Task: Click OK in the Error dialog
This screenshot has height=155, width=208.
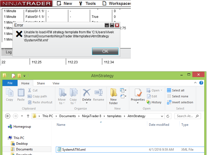Action: (105, 51)
